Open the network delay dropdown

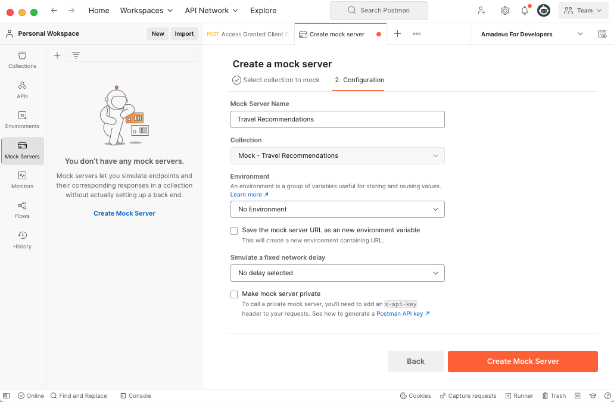click(338, 273)
